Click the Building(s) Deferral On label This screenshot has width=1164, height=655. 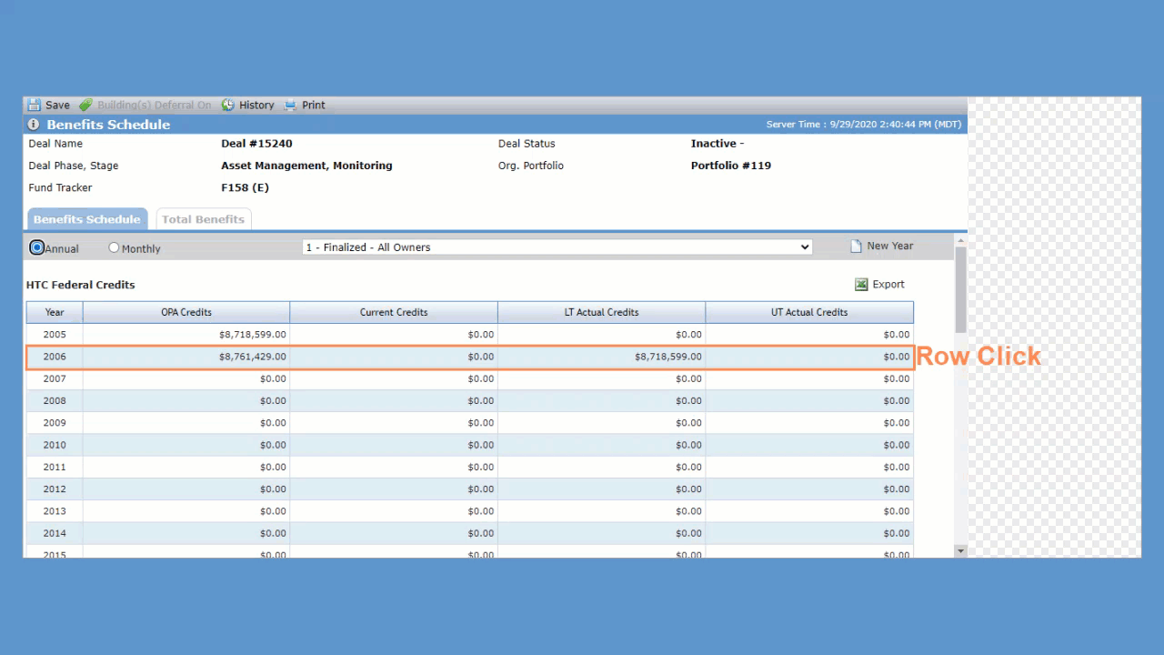pos(155,106)
